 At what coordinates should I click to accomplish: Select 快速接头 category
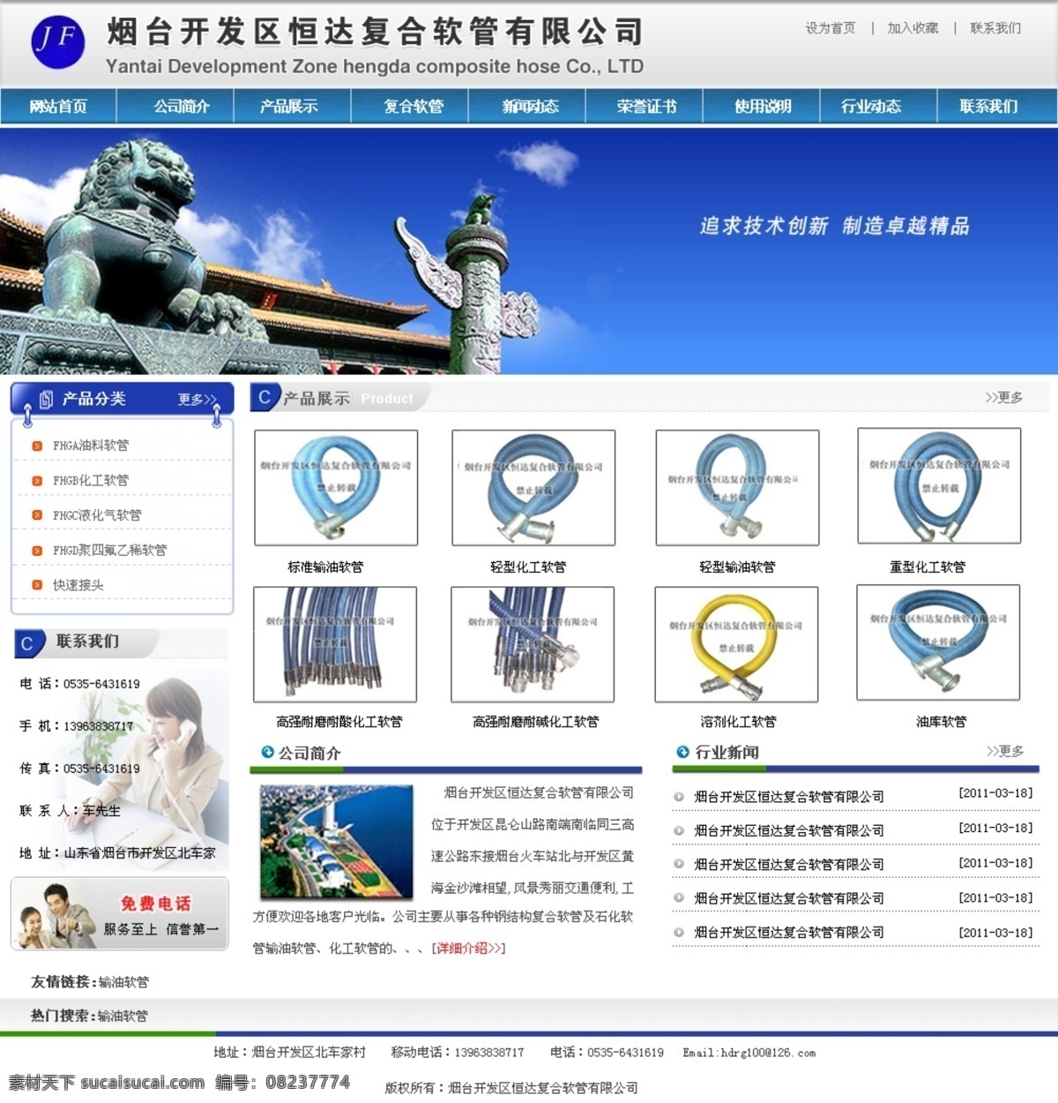(x=78, y=585)
